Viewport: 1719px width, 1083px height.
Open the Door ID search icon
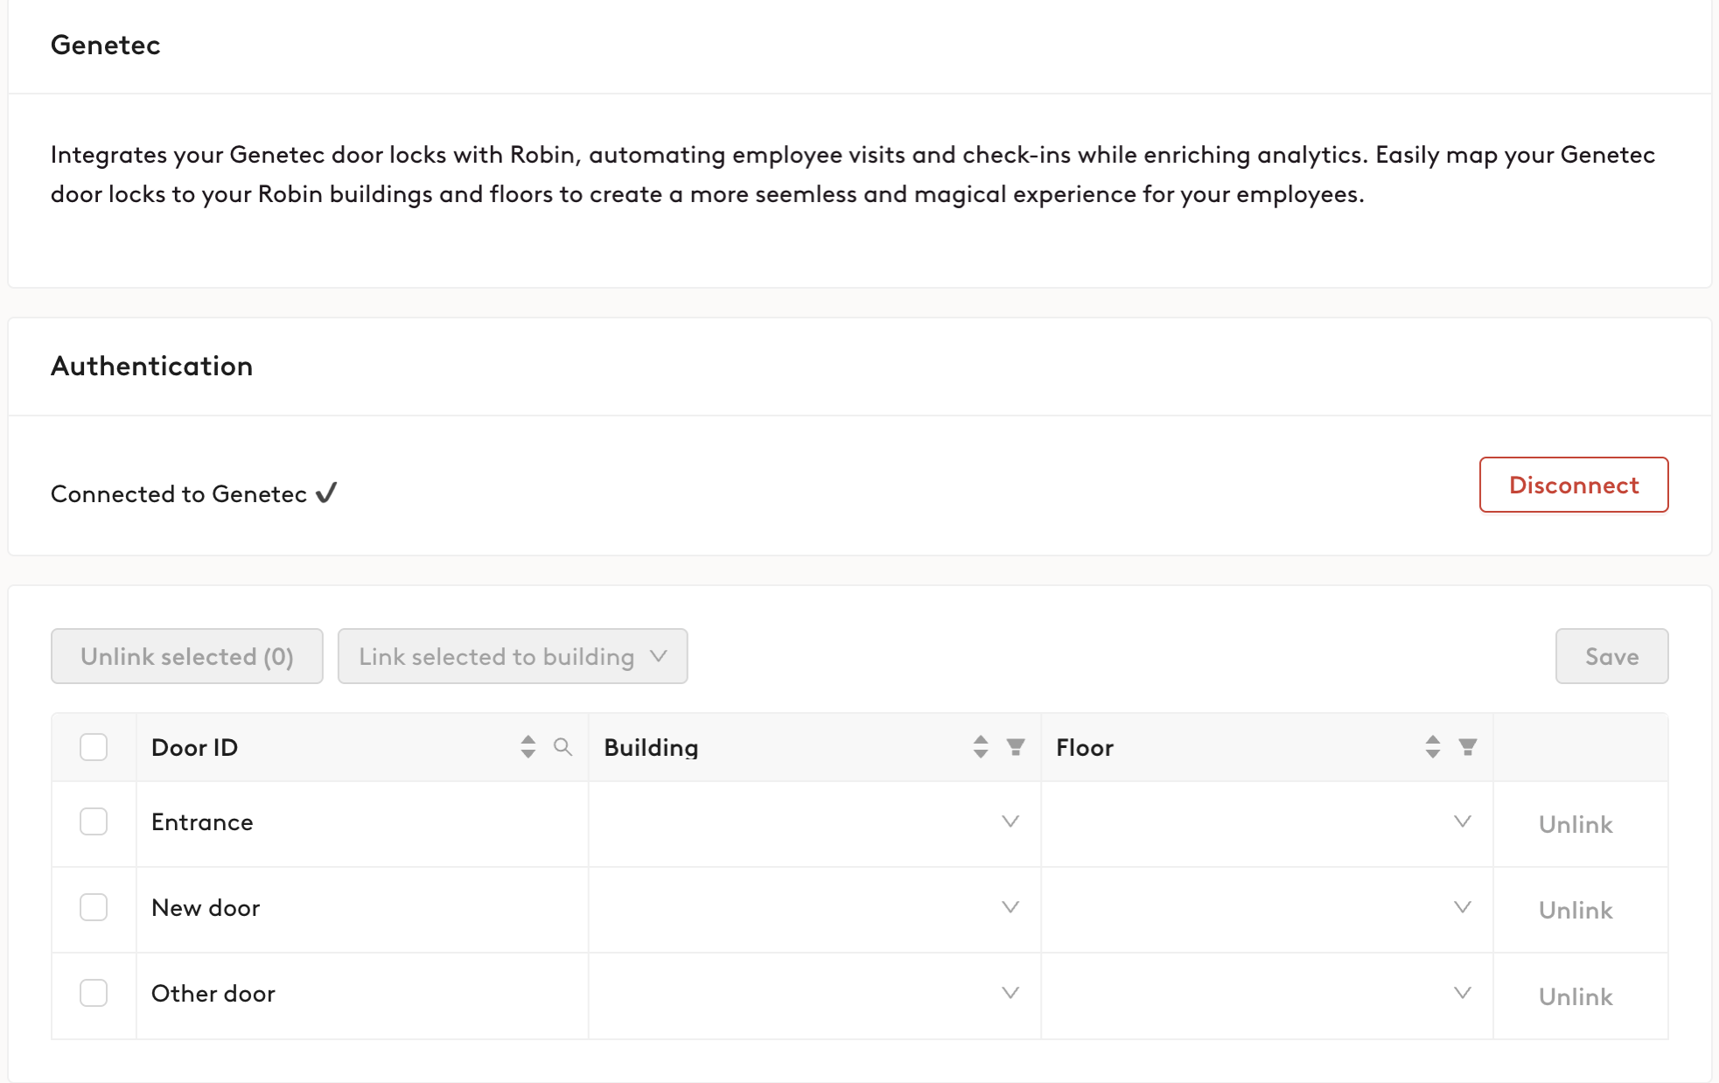(563, 747)
